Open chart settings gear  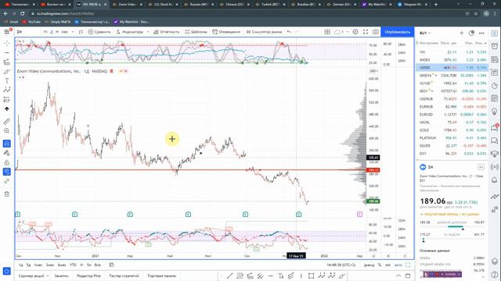[x=355, y=32]
